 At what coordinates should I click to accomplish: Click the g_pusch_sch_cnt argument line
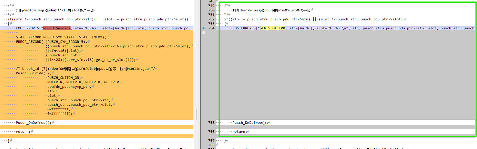point(62,55)
